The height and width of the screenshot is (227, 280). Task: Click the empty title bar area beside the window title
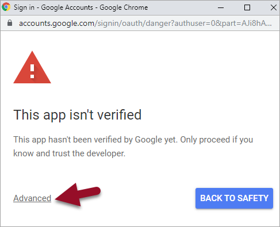(182, 7)
